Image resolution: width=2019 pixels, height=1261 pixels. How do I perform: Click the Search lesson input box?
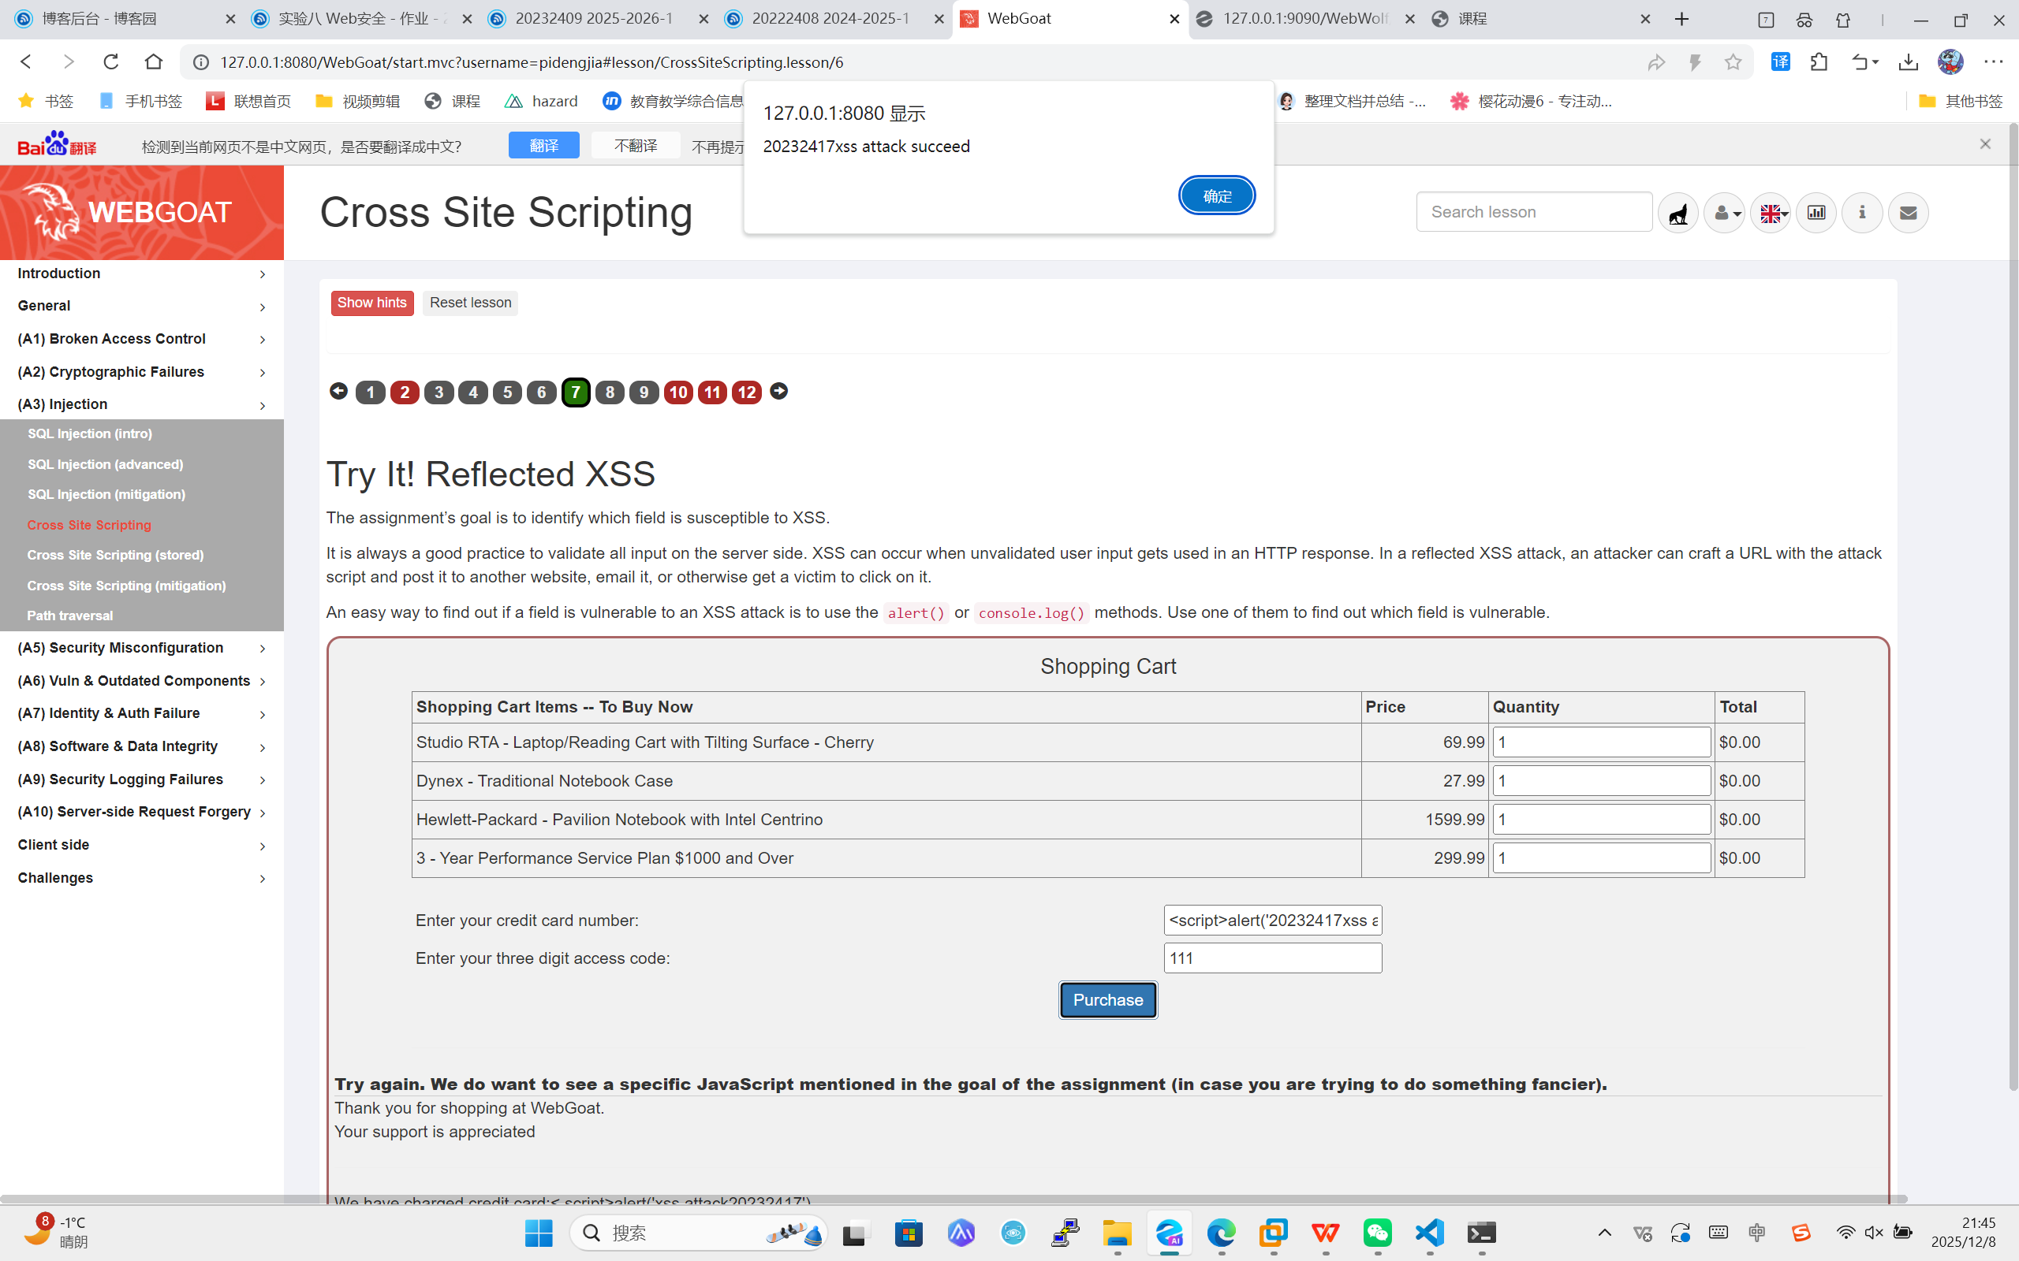1533,212
